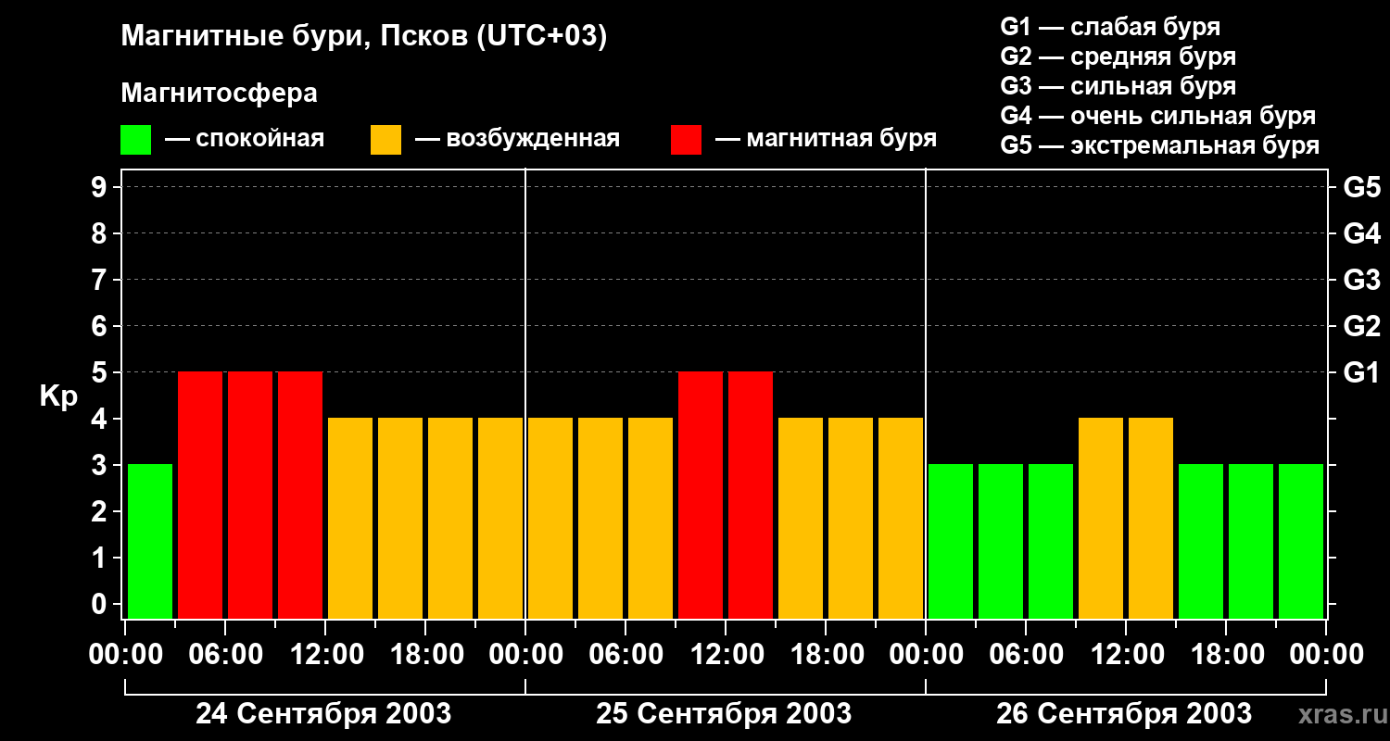The image size is (1390, 741).
Task: Click the '18:00' time label under 26 Сентября
Action: (1226, 655)
